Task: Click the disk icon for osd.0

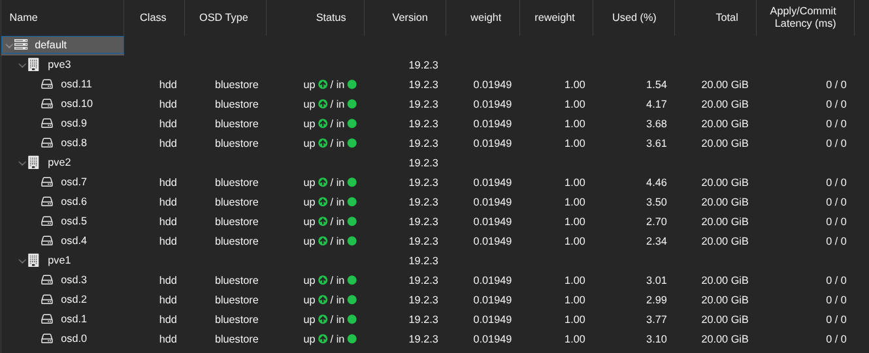Action: [x=47, y=339]
